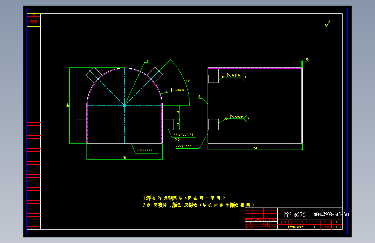Click the 'R' radius leader label

(x=147, y=61)
